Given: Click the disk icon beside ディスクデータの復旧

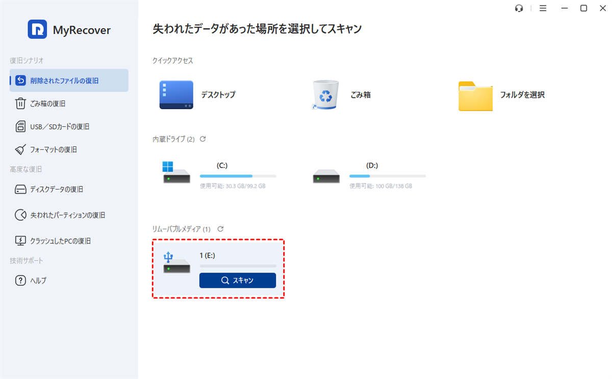Looking at the screenshot, I should [20, 189].
